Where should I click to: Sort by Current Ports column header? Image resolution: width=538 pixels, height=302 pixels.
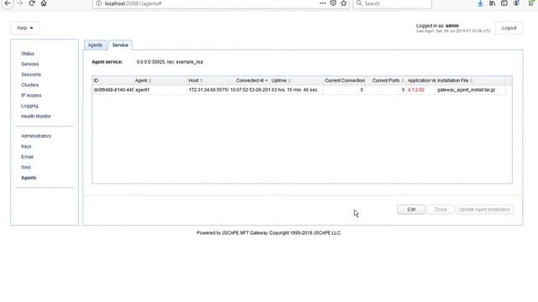[386, 81]
